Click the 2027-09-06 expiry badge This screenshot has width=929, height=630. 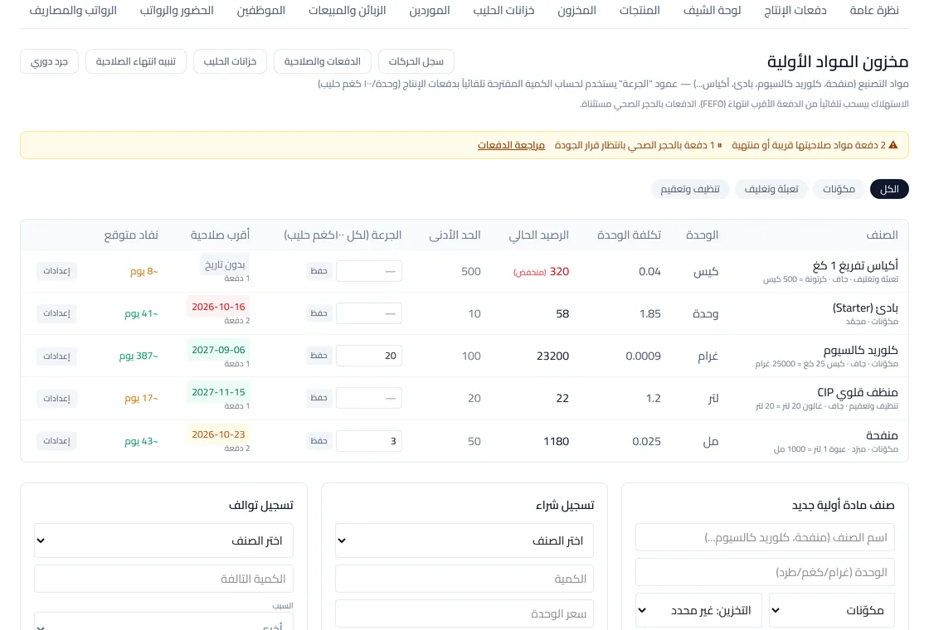pos(218,349)
